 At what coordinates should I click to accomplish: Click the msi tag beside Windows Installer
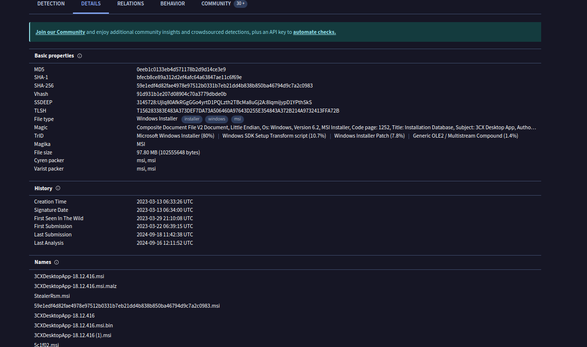[238, 119]
